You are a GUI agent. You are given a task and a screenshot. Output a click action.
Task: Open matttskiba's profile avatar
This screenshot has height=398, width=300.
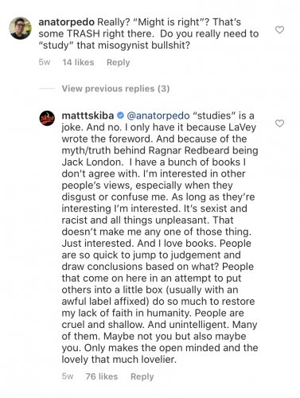[47, 118]
